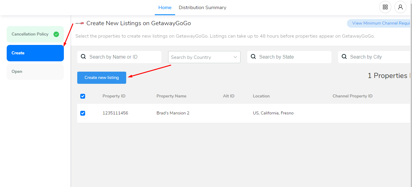This screenshot has height=187, width=412.
Task: Click the Create new listing button
Action: tap(102, 78)
